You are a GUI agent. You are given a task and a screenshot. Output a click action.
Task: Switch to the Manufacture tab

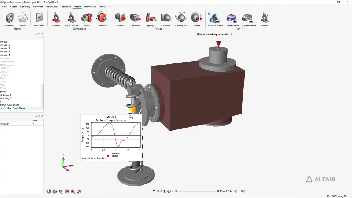[x=90, y=7]
